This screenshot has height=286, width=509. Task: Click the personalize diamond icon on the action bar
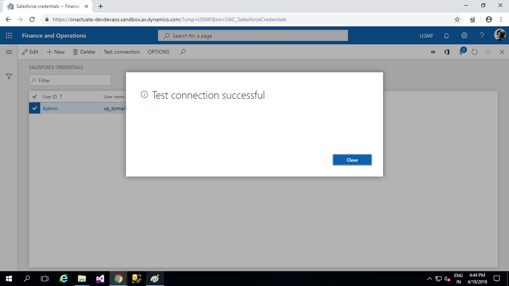[433, 52]
